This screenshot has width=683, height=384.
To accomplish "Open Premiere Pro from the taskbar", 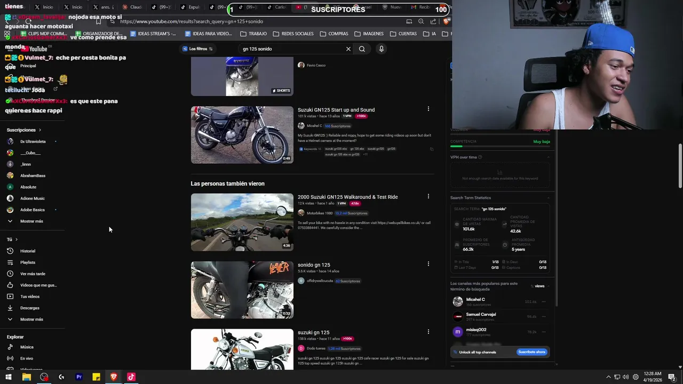I will (79, 377).
